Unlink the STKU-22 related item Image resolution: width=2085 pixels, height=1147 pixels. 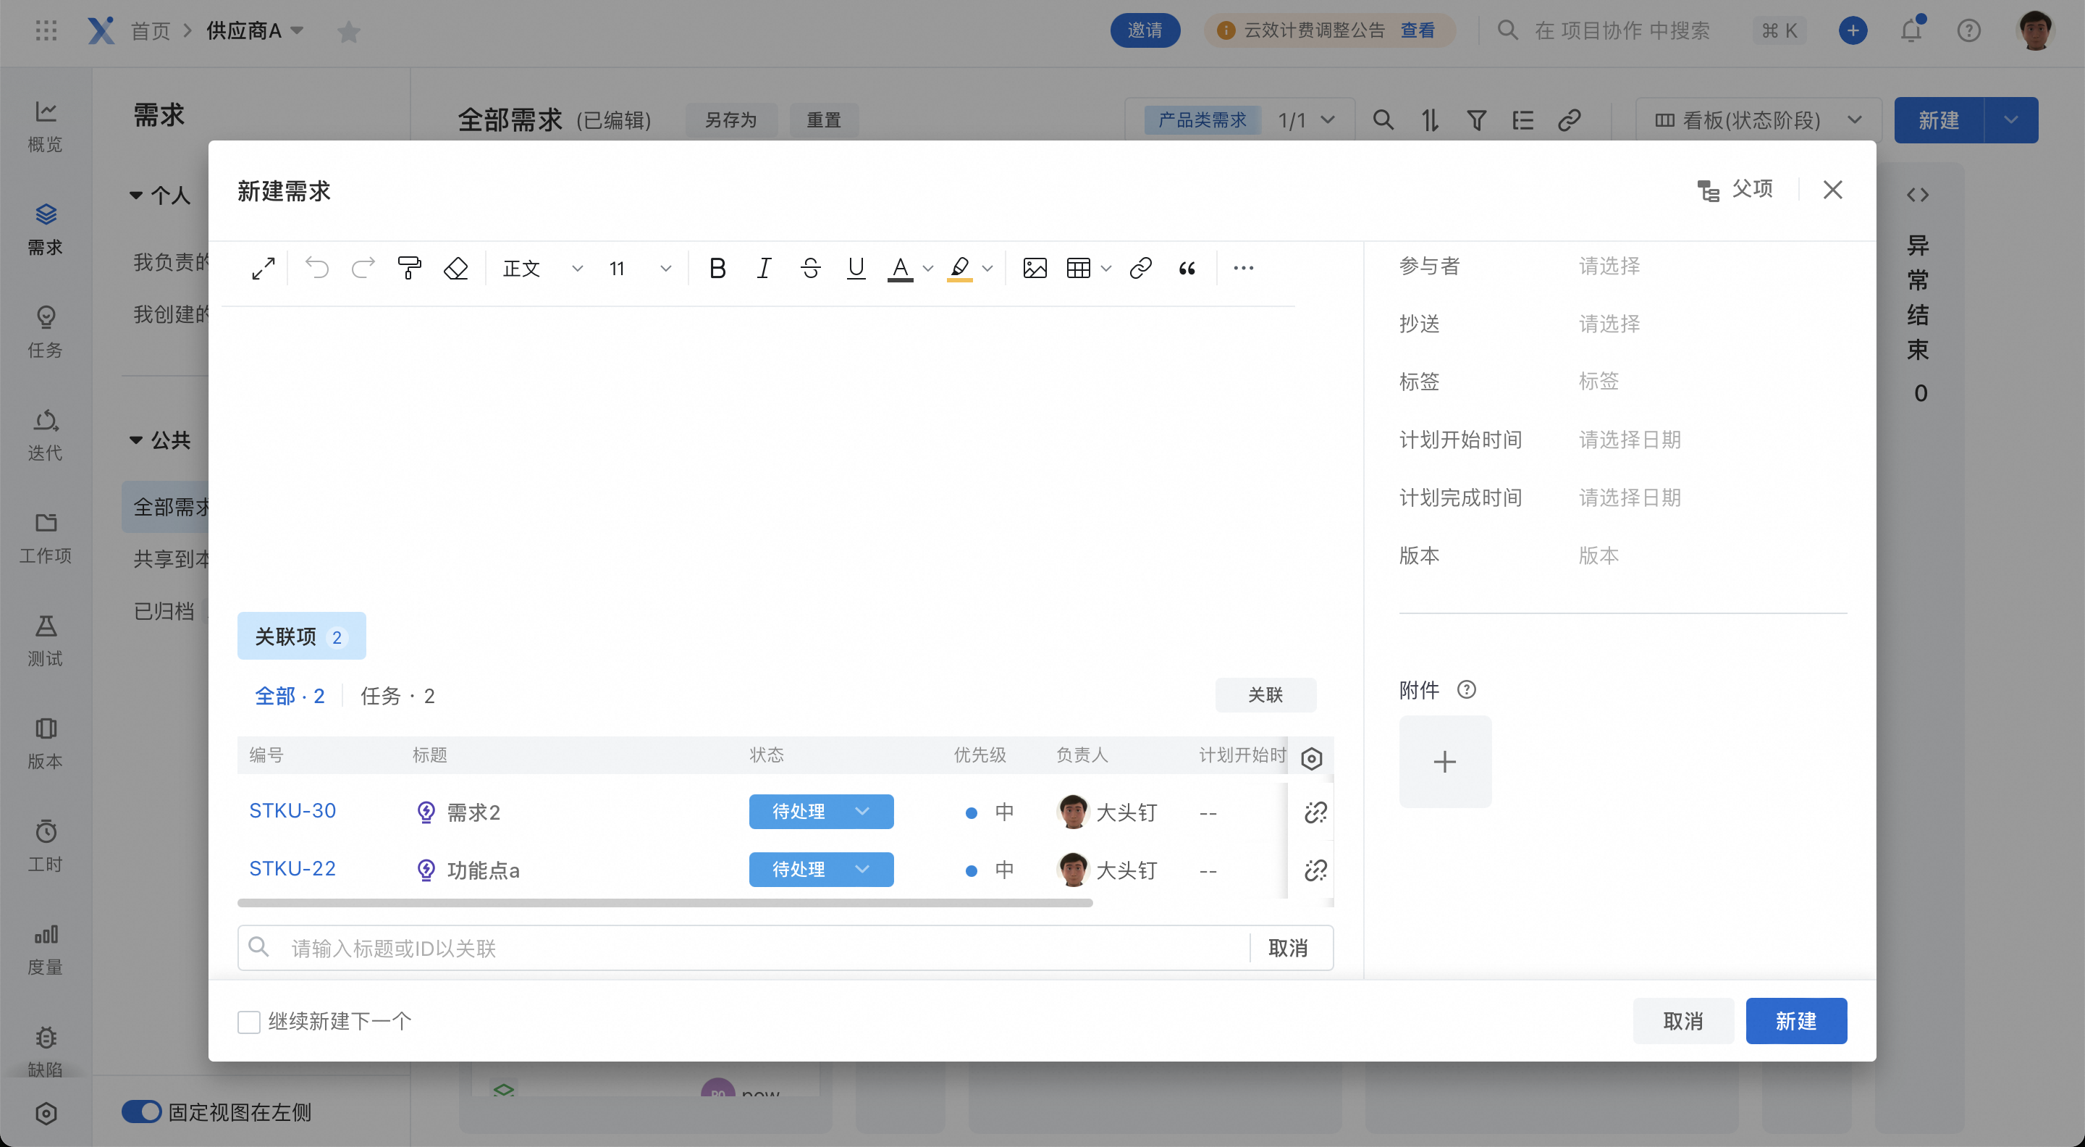click(1316, 870)
